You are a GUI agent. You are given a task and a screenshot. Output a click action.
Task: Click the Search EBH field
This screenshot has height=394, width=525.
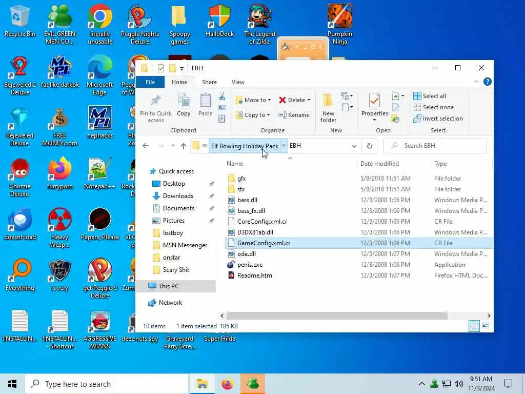point(435,146)
